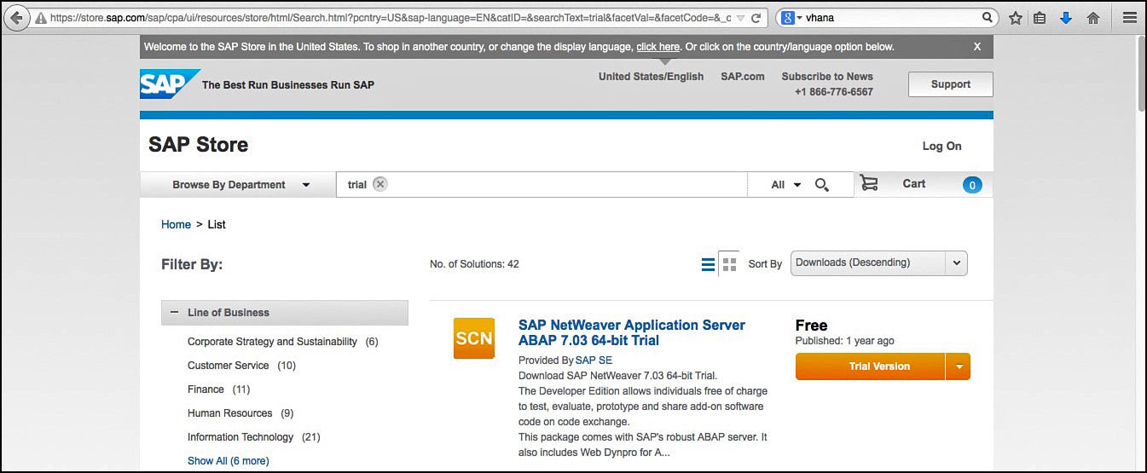
Task: Click the magnifier in browser search box
Action: point(988,18)
